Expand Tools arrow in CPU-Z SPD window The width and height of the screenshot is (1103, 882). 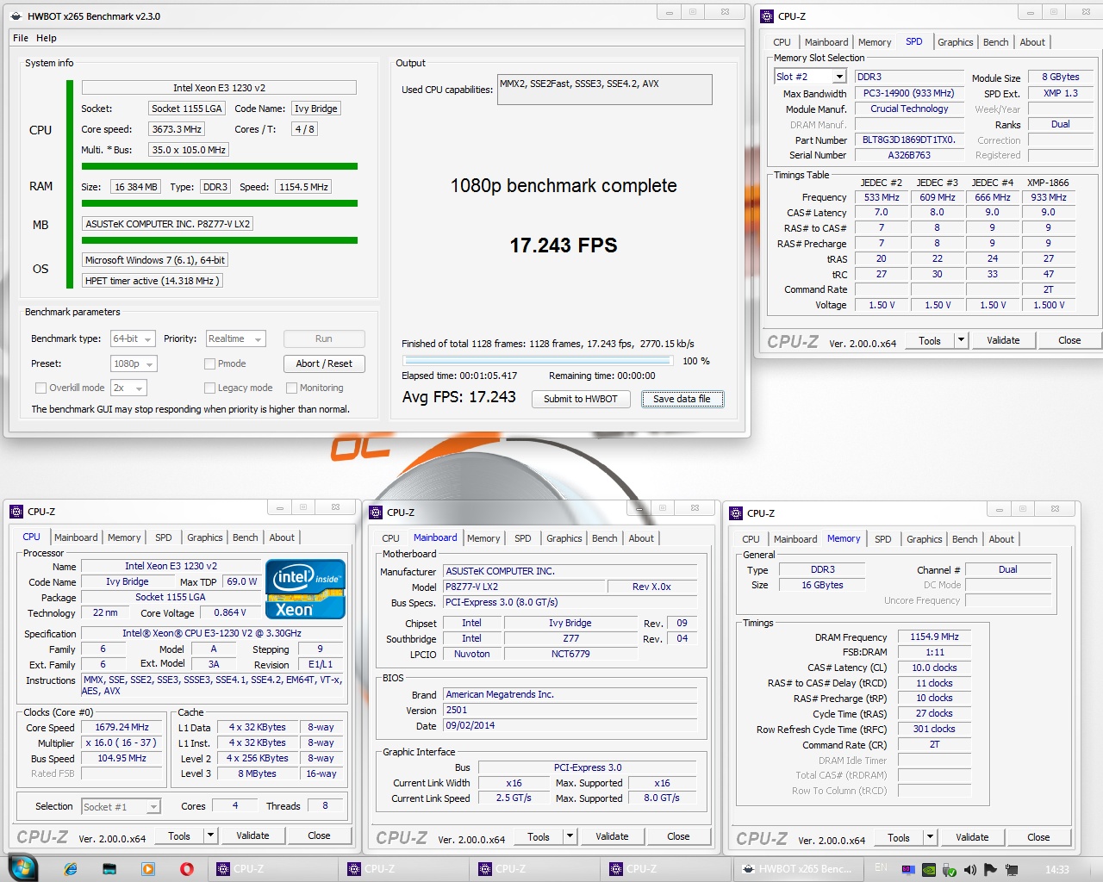click(961, 340)
